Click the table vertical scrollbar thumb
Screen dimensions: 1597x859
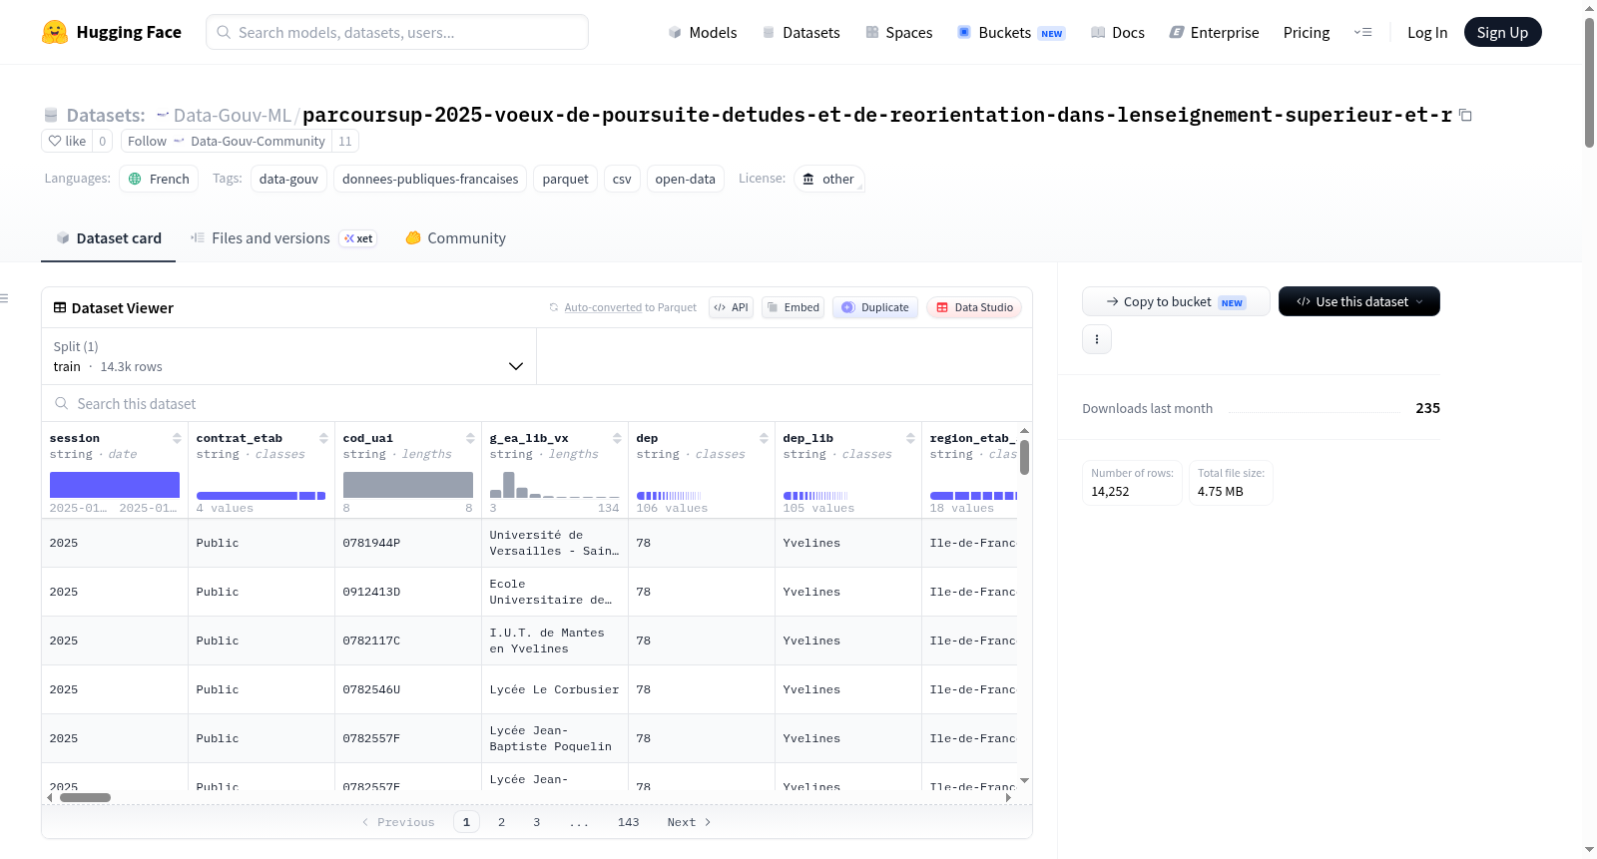(1024, 457)
